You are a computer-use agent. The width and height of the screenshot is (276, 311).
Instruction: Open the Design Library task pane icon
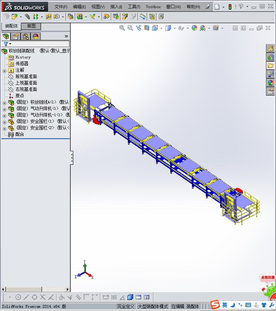click(270, 57)
